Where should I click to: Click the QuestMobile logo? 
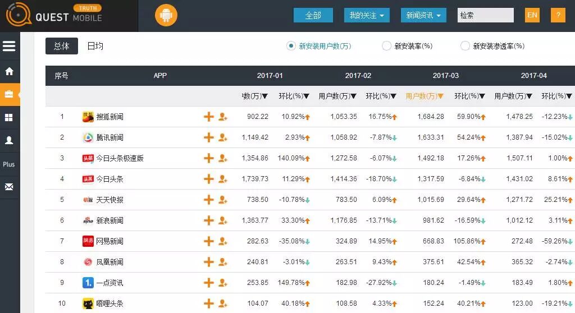(x=54, y=15)
